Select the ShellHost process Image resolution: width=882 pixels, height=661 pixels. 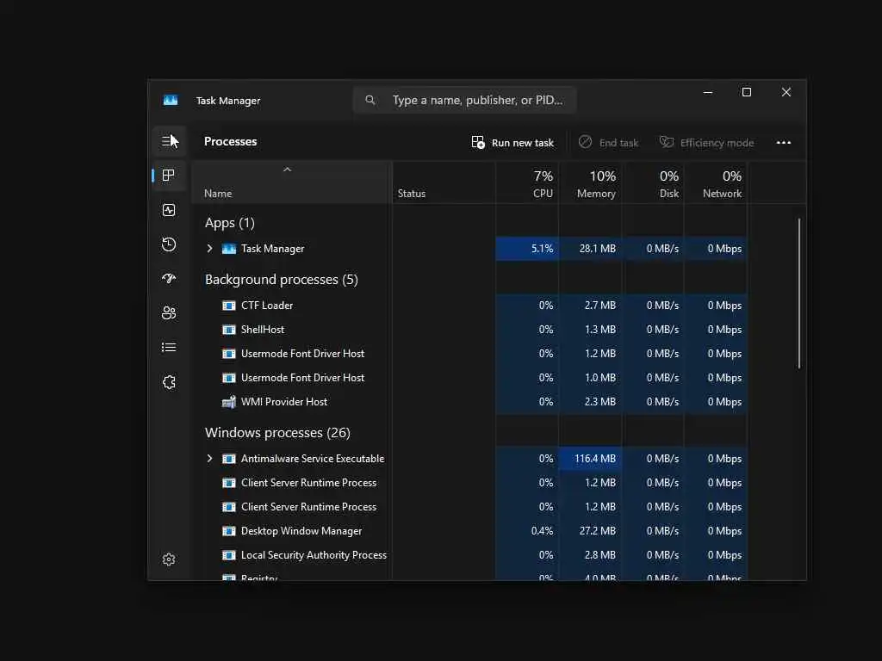263,330
